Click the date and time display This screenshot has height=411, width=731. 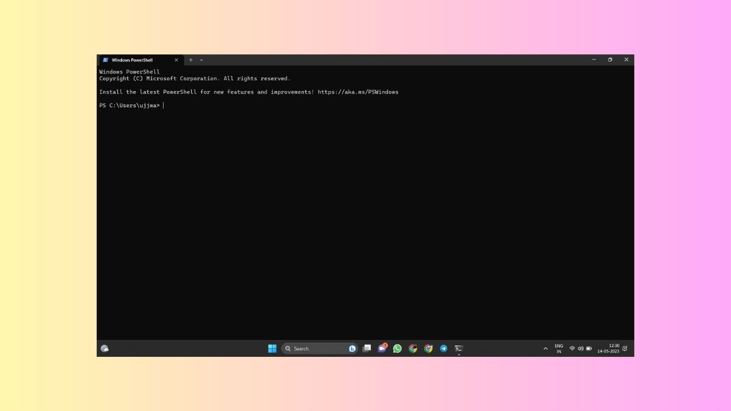(611, 348)
